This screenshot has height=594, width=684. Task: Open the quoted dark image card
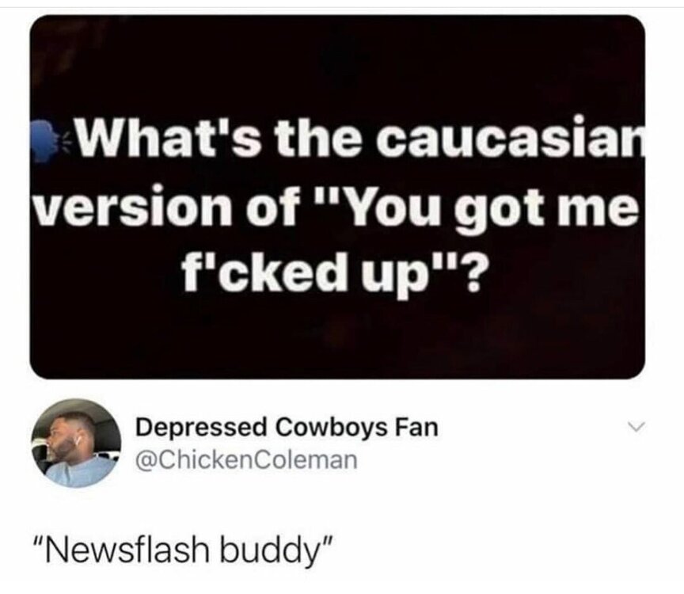[337, 197]
